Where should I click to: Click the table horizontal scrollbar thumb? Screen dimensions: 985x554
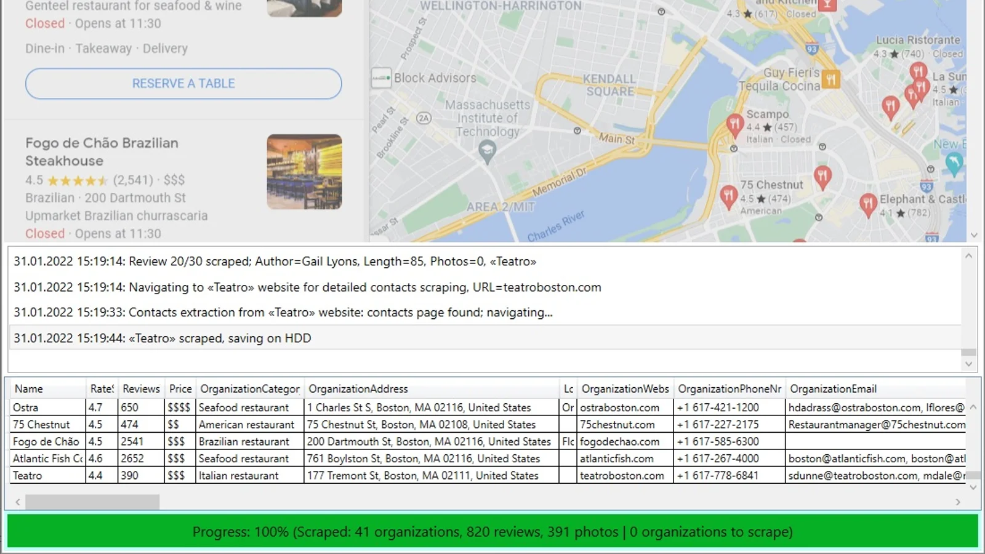pyautogui.click(x=92, y=502)
